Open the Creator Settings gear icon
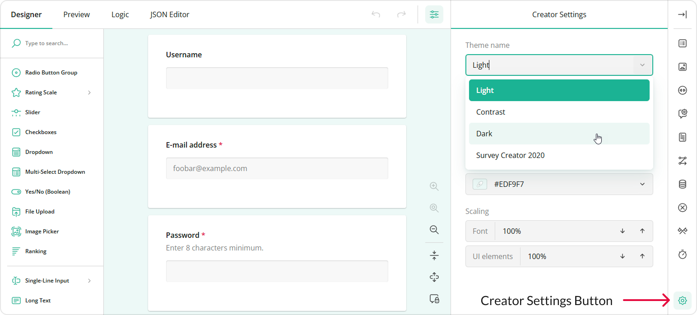The height and width of the screenshot is (315, 697). 682,300
